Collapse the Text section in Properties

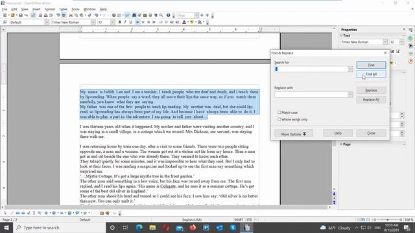(342, 36)
